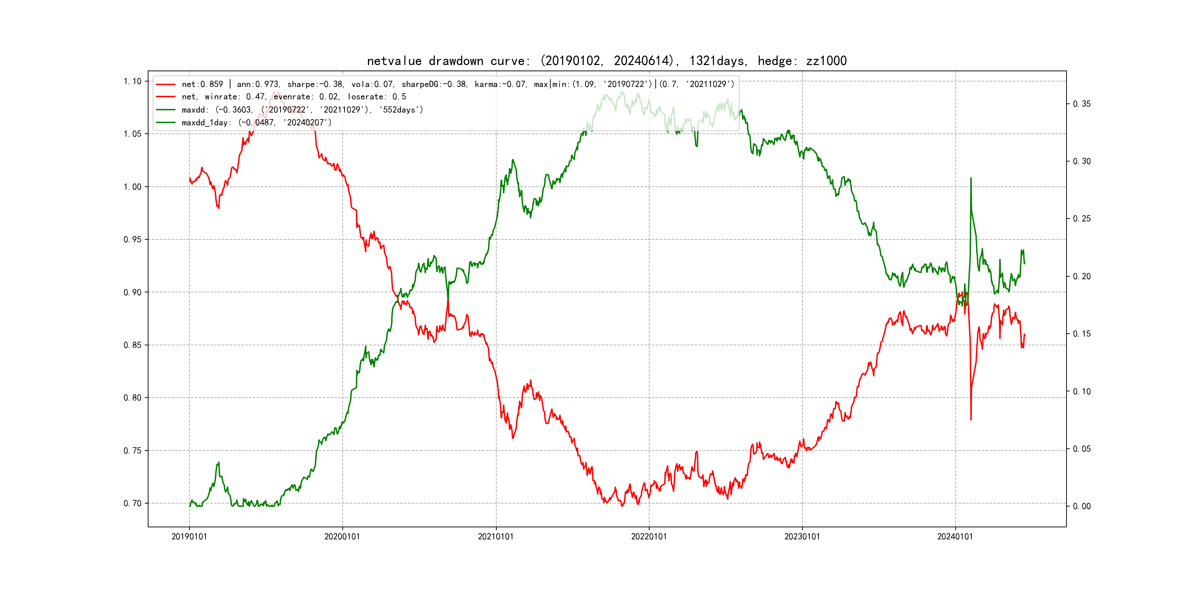Image resolution: width=1185 pixels, height=592 pixels.
Task: Click the 20210101 x-axis tick label
Action: 496,537
